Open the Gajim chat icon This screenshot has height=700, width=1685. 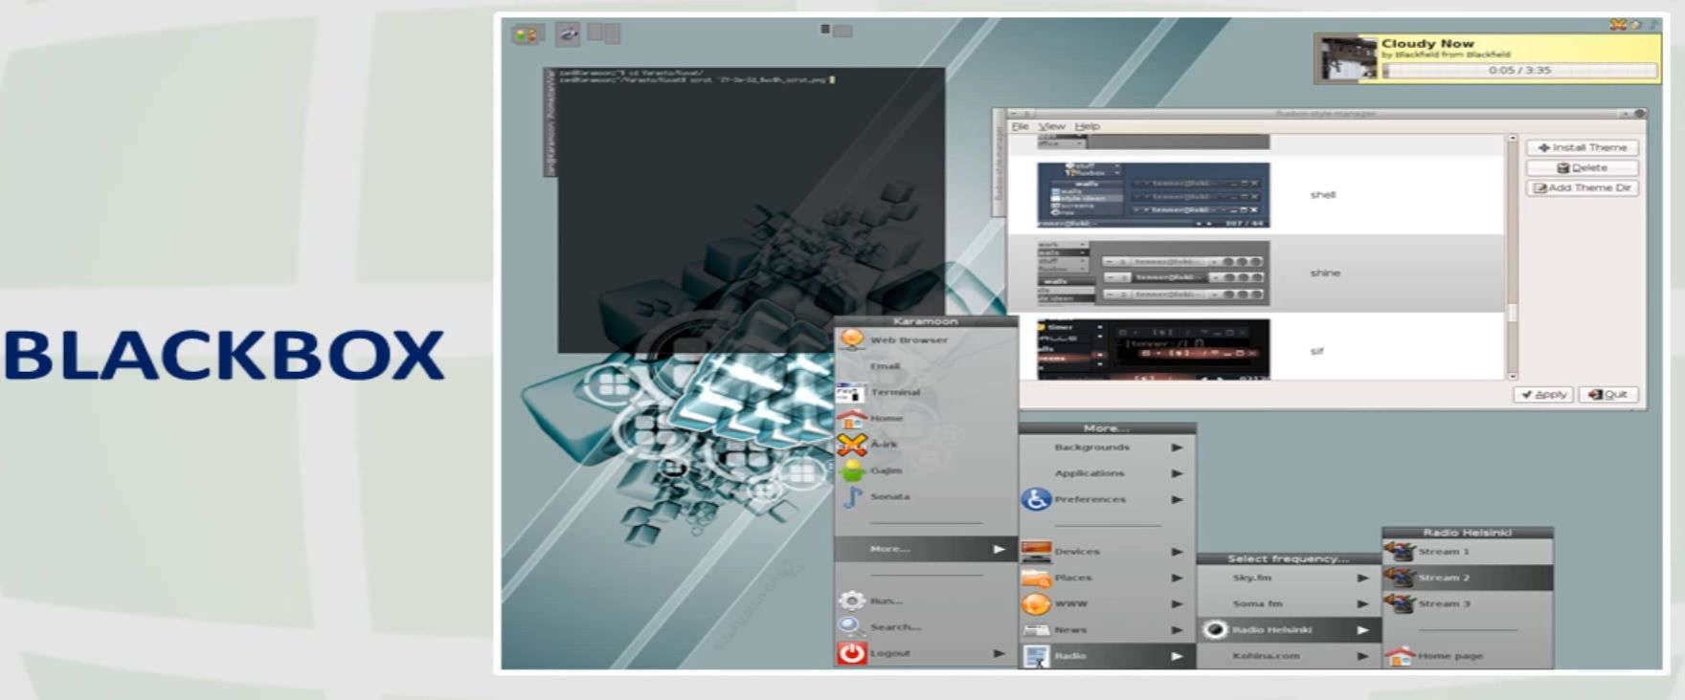[851, 470]
